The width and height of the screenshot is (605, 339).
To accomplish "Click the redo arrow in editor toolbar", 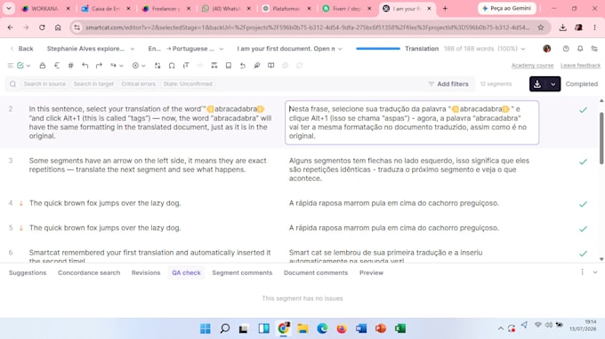I will click(x=99, y=66).
